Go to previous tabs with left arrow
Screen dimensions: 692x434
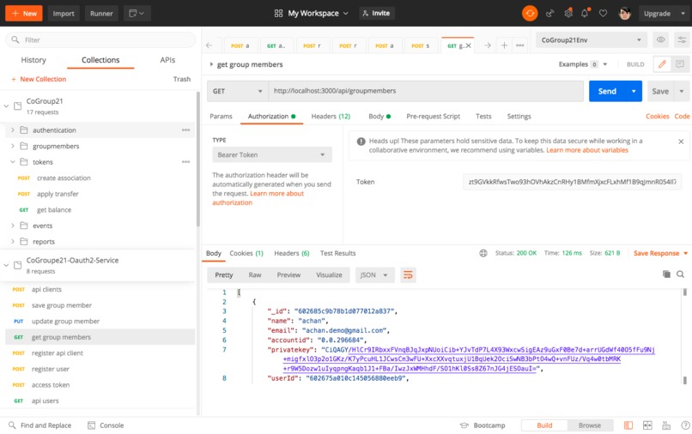point(209,45)
